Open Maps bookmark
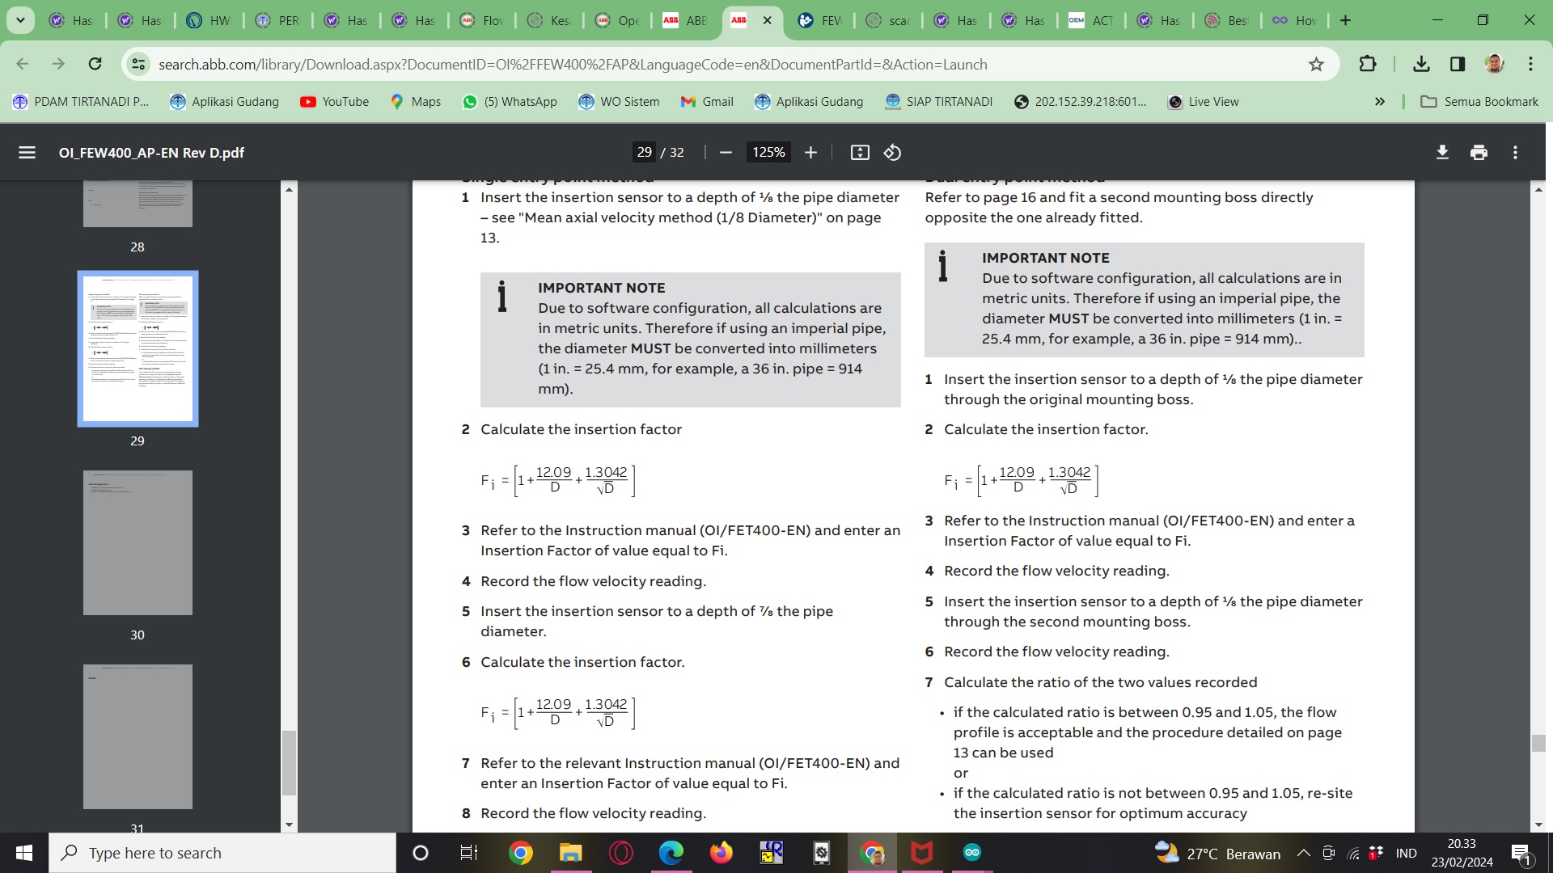 coord(415,102)
